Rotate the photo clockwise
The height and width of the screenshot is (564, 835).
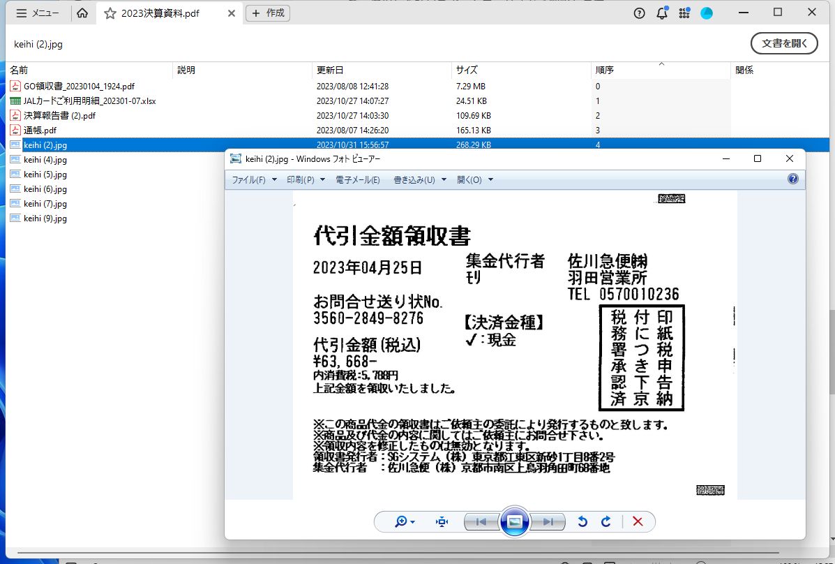click(605, 521)
